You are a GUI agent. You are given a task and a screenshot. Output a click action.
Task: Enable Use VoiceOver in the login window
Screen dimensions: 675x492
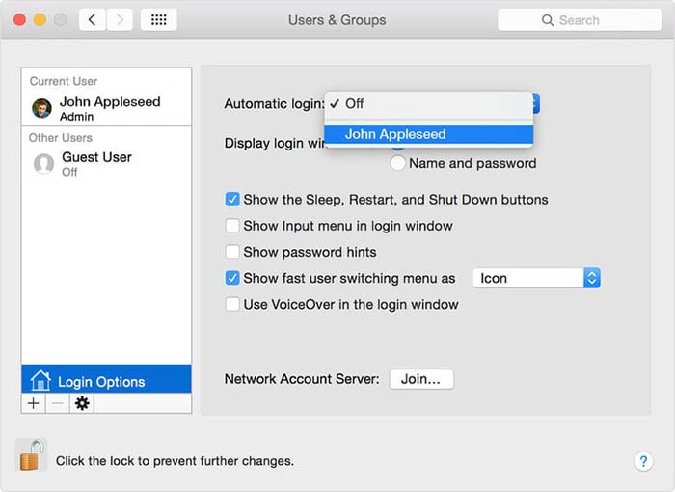232,304
